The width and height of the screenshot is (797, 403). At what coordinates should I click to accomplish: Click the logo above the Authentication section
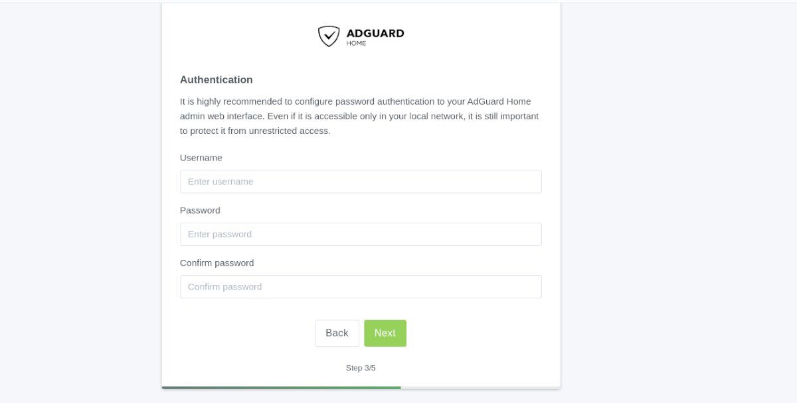pos(361,34)
